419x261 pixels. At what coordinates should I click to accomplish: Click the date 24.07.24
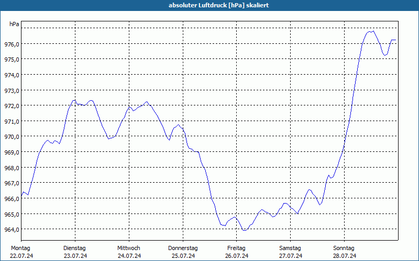[x=129, y=256]
